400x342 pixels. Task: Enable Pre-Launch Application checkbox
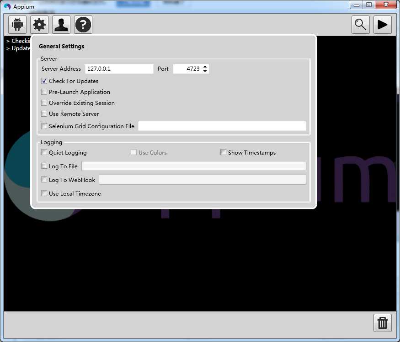(x=44, y=92)
